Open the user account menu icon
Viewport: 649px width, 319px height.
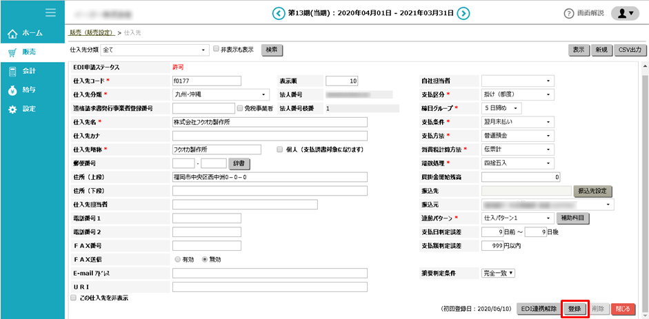(x=625, y=13)
